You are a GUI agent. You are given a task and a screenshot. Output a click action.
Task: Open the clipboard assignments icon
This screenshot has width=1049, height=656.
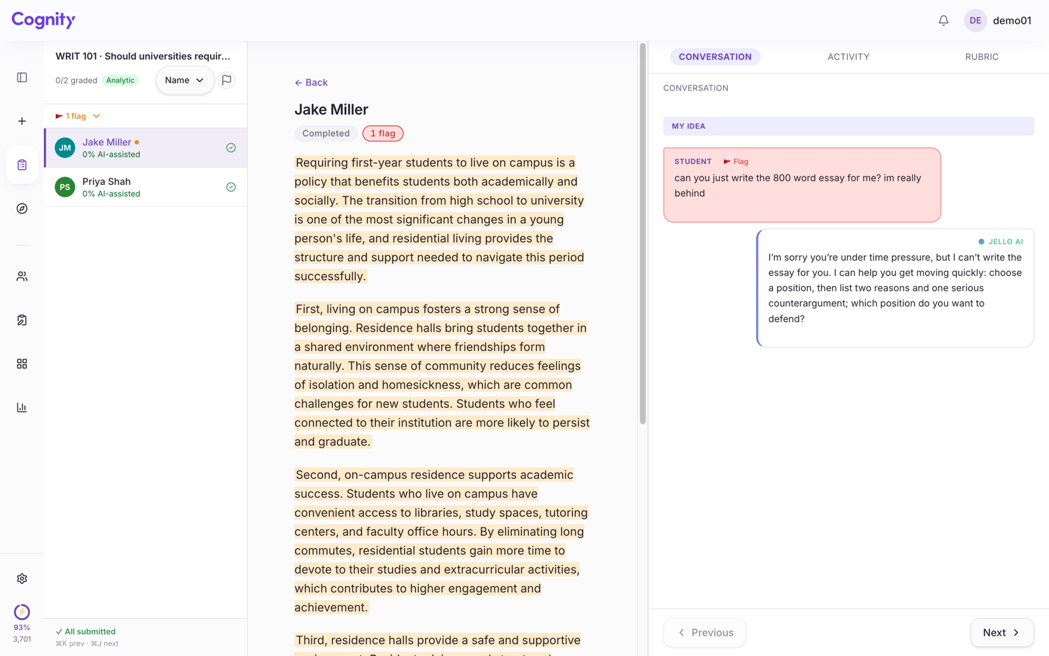tap(22, 165)
